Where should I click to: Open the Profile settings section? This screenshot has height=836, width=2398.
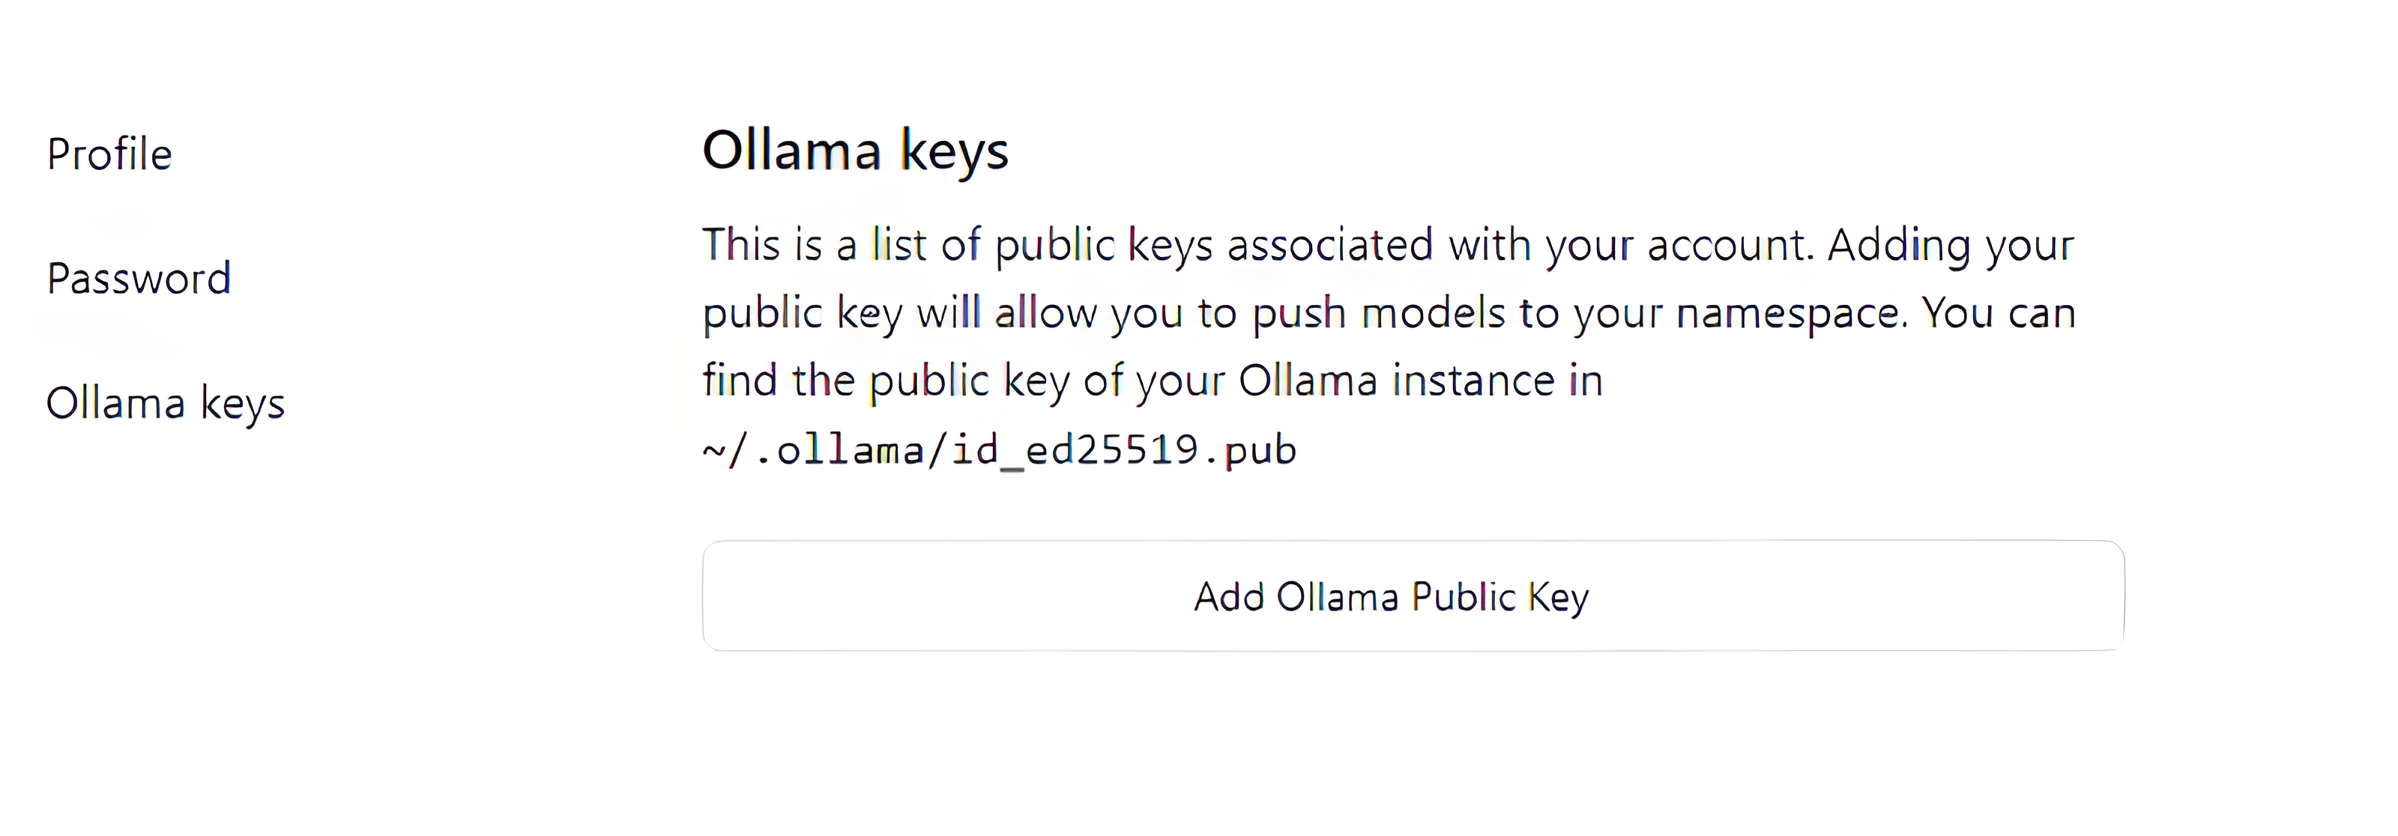109,154
